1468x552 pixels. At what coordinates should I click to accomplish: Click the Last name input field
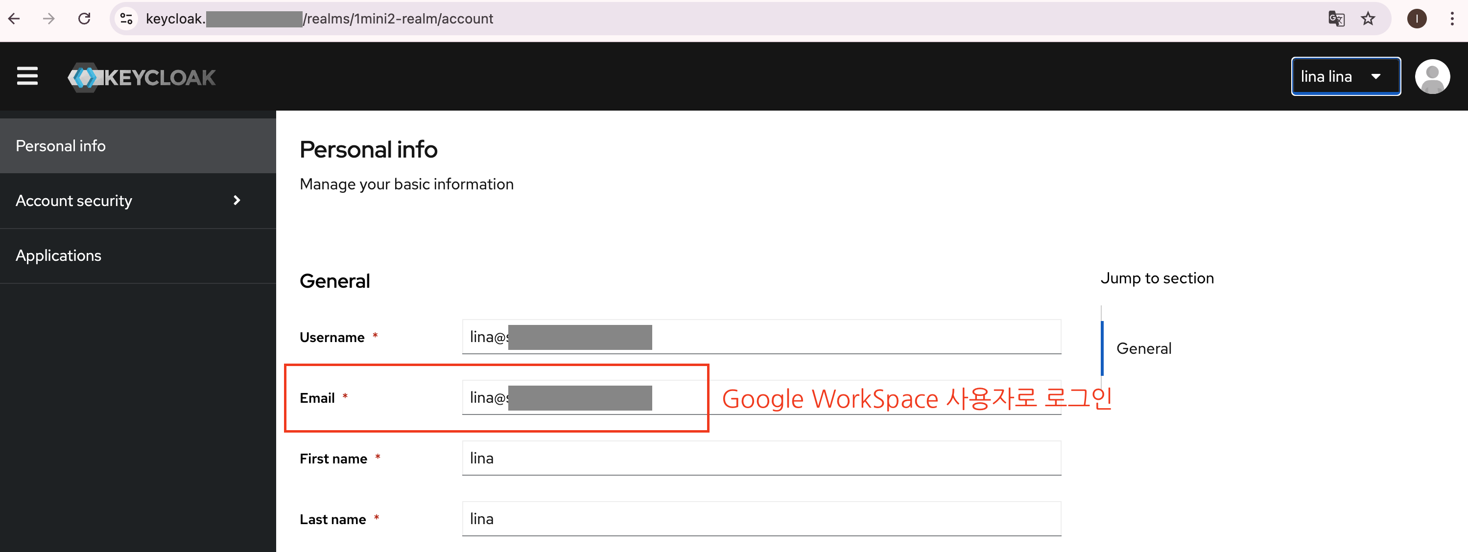(x=761, y=518)
